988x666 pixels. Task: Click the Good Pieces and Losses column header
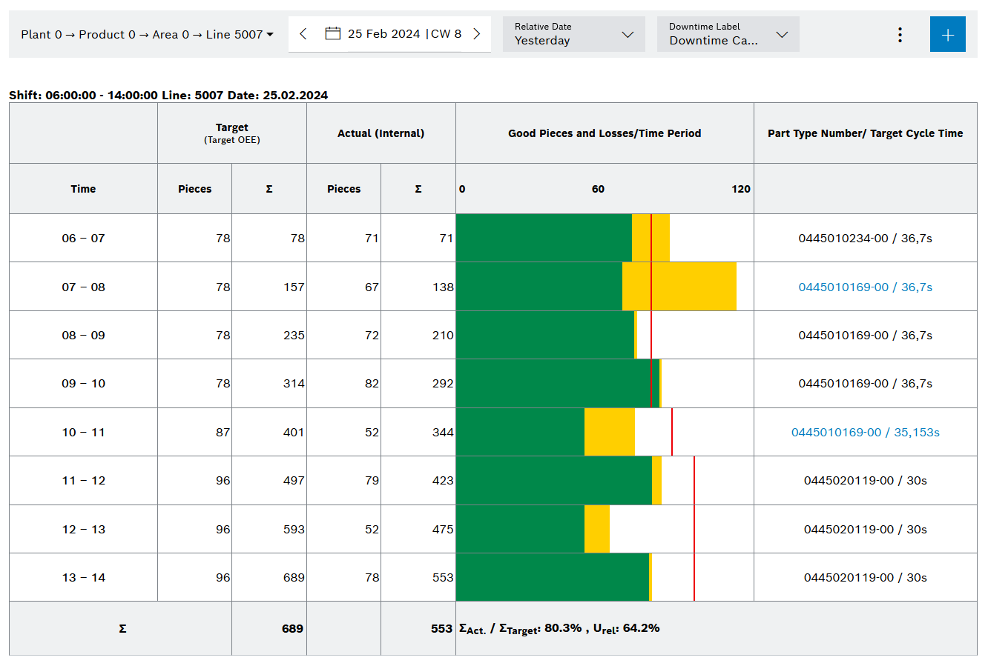(x=604, y=133)
